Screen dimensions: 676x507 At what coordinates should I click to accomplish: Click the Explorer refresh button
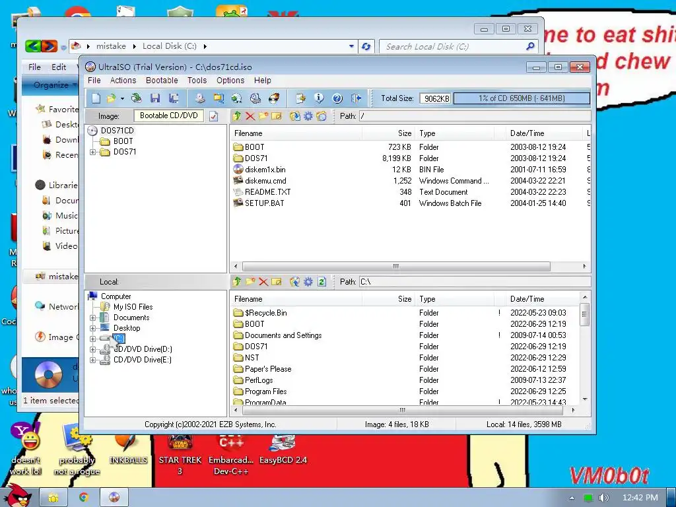click(366, 46)
